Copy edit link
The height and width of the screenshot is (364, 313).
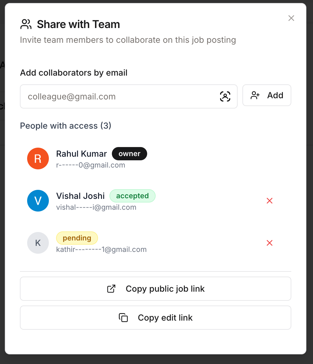[x=156, y=318]
